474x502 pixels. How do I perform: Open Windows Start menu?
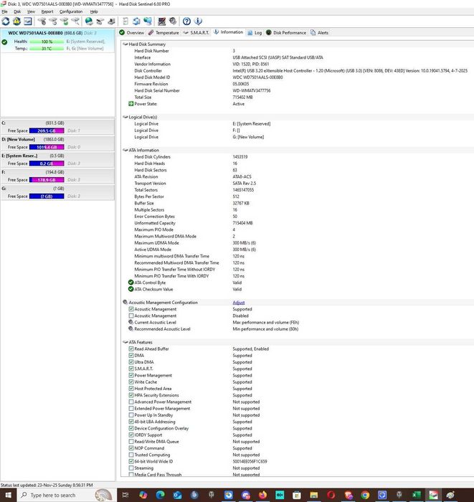(x=8, y=495)
